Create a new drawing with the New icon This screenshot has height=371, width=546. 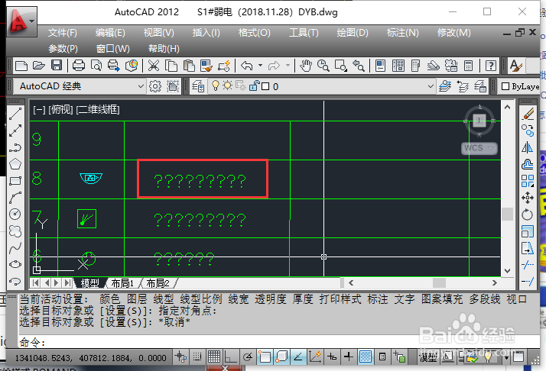point(21,66)
